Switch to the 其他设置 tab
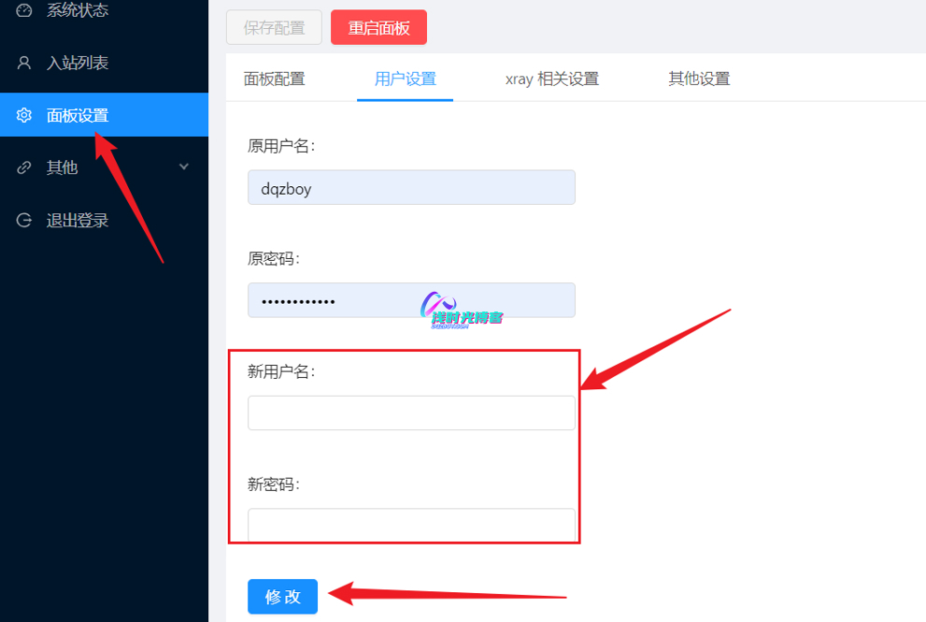The height and width of the screenshot is (622, 926). pos(699,79)
